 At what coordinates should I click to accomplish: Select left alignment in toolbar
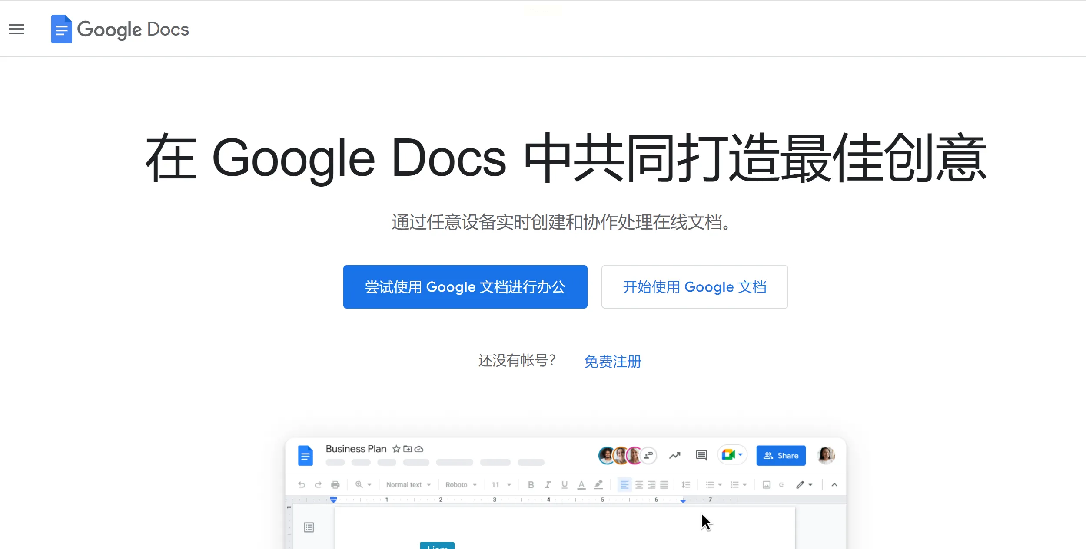tap(624, 485)
